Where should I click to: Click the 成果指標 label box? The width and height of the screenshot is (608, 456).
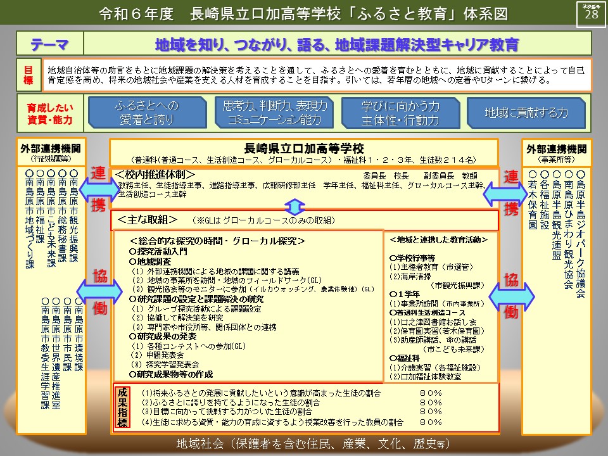point(122,407)
